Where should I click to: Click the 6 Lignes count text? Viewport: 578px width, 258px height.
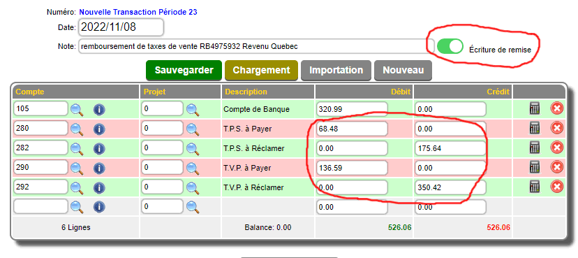[76, 228]
